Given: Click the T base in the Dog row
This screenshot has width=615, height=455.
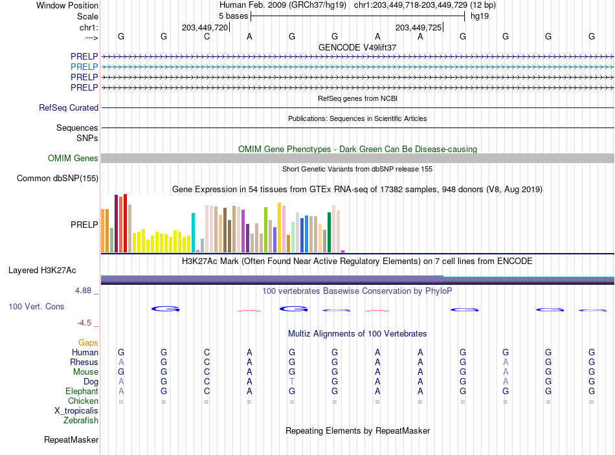Looking at the screenshot, I should coord(292,381).
